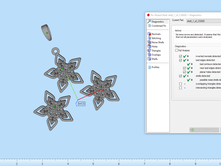
Task: Open the Holes fixing page
Action: tap(152, 47)
